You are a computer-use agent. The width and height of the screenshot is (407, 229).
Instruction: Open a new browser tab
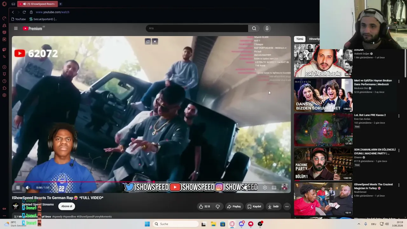click(60, 4)
